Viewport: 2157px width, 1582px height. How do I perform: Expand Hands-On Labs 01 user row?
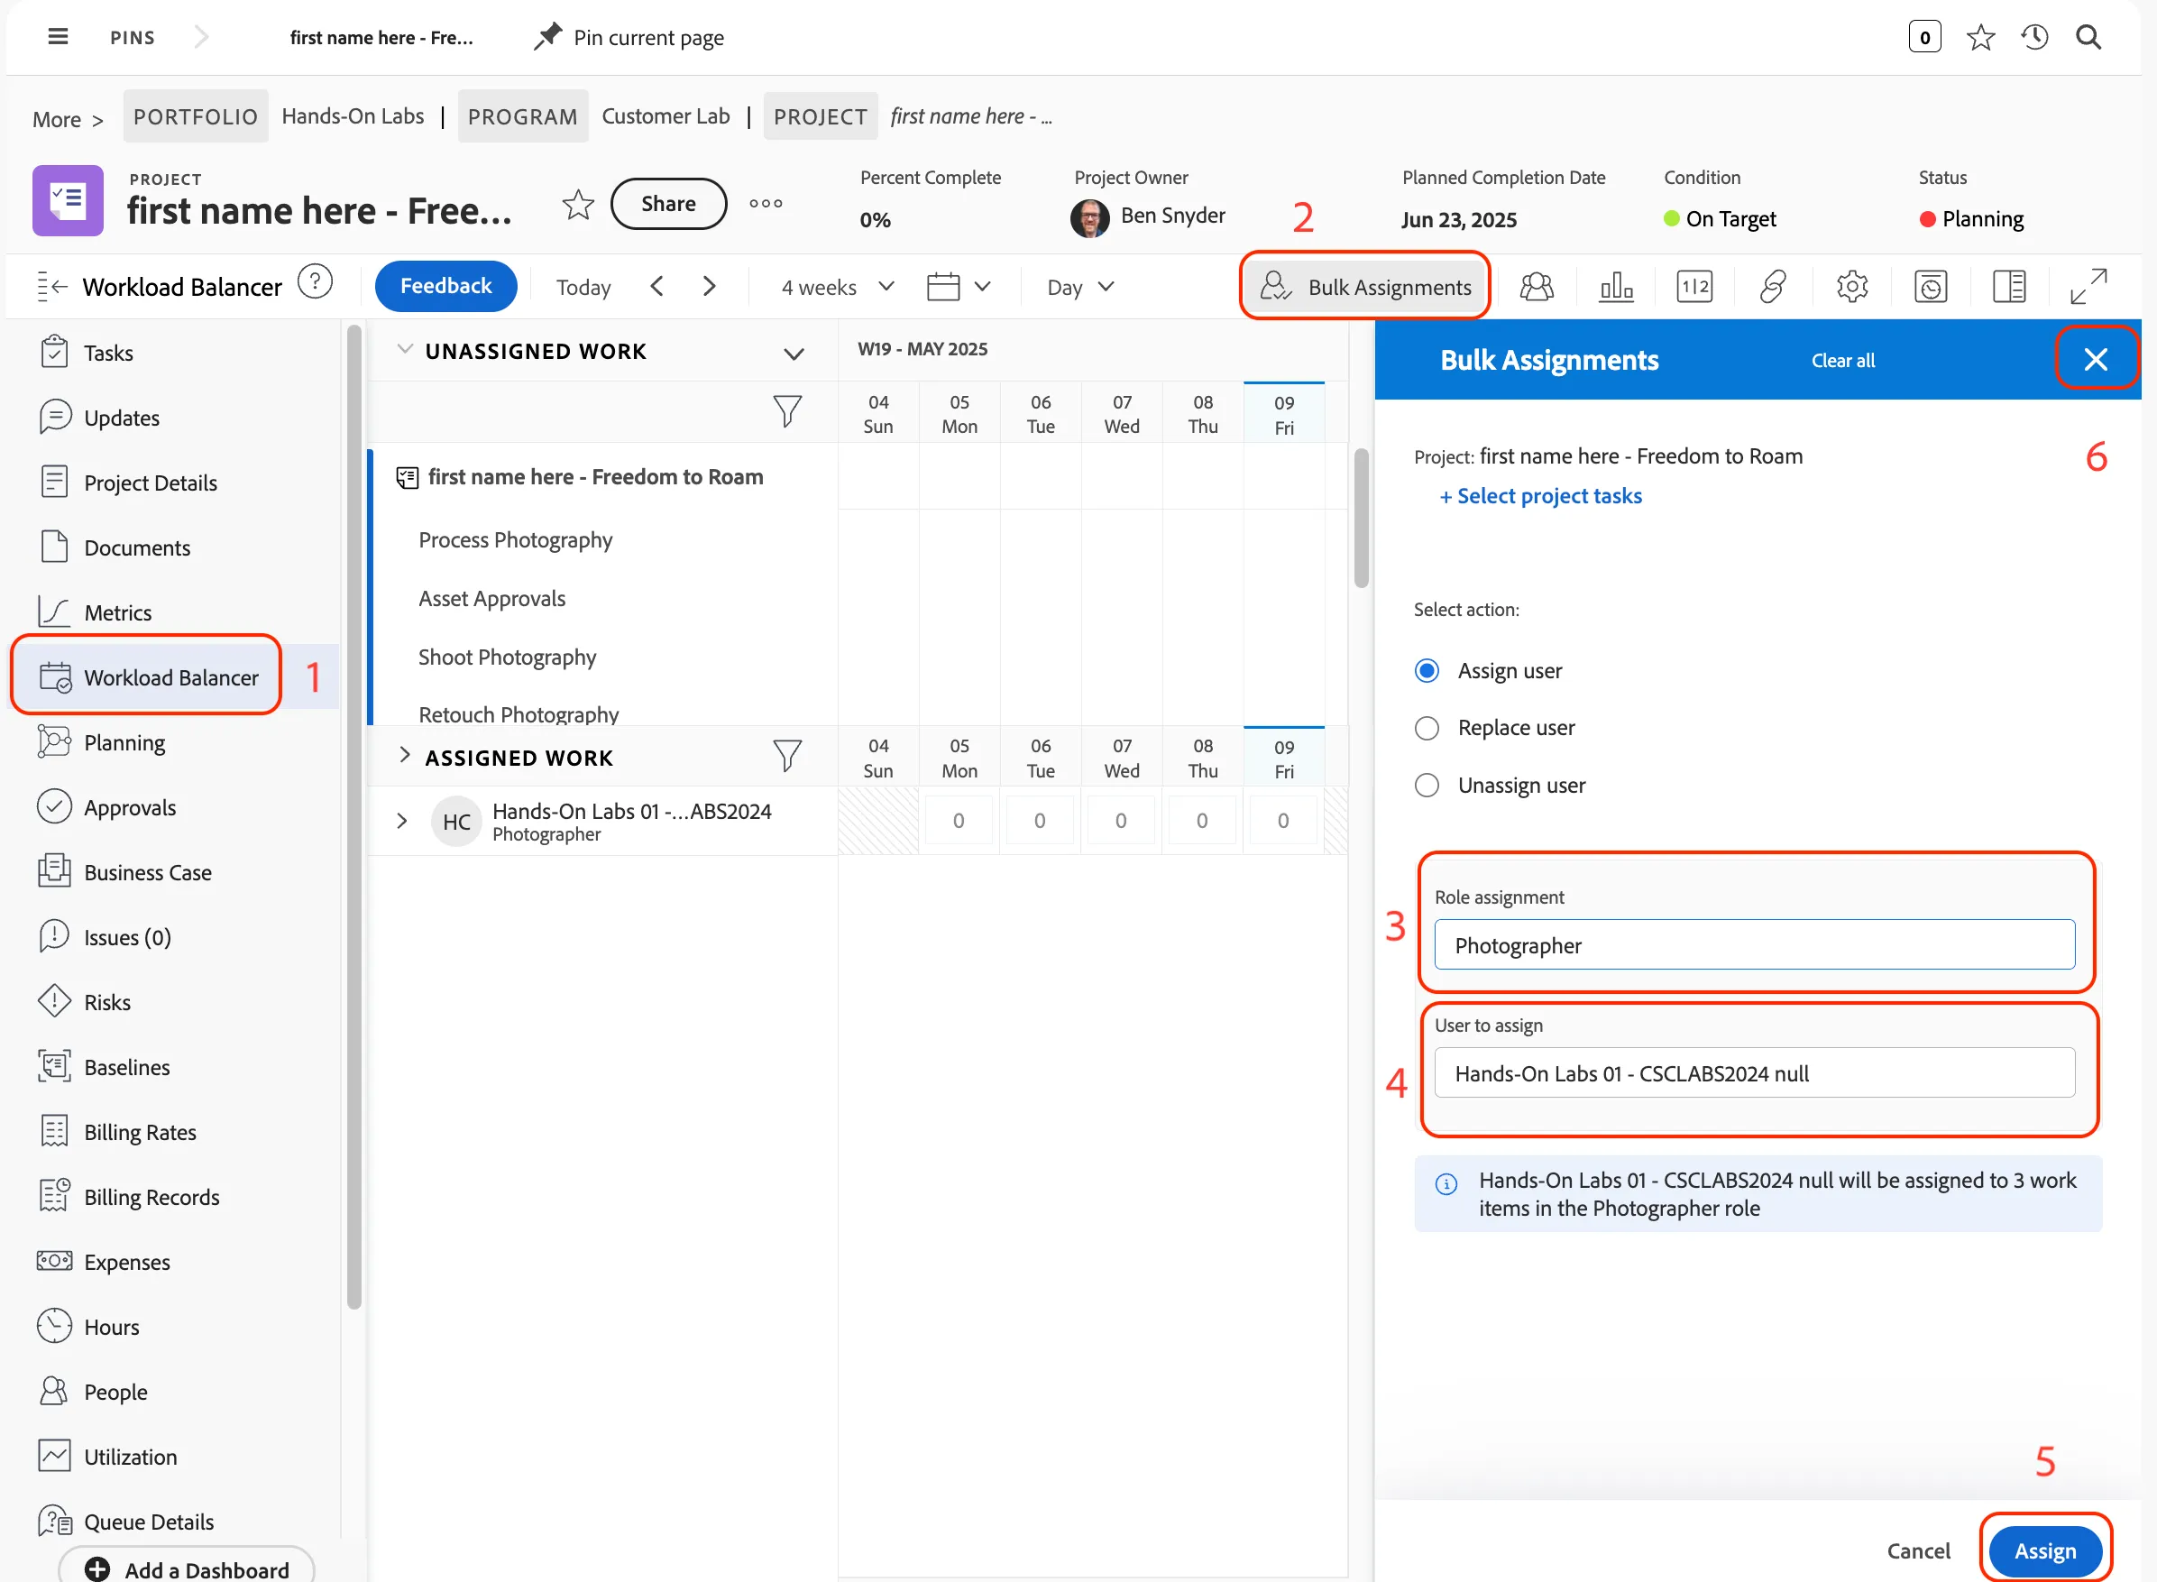[402, 821]
